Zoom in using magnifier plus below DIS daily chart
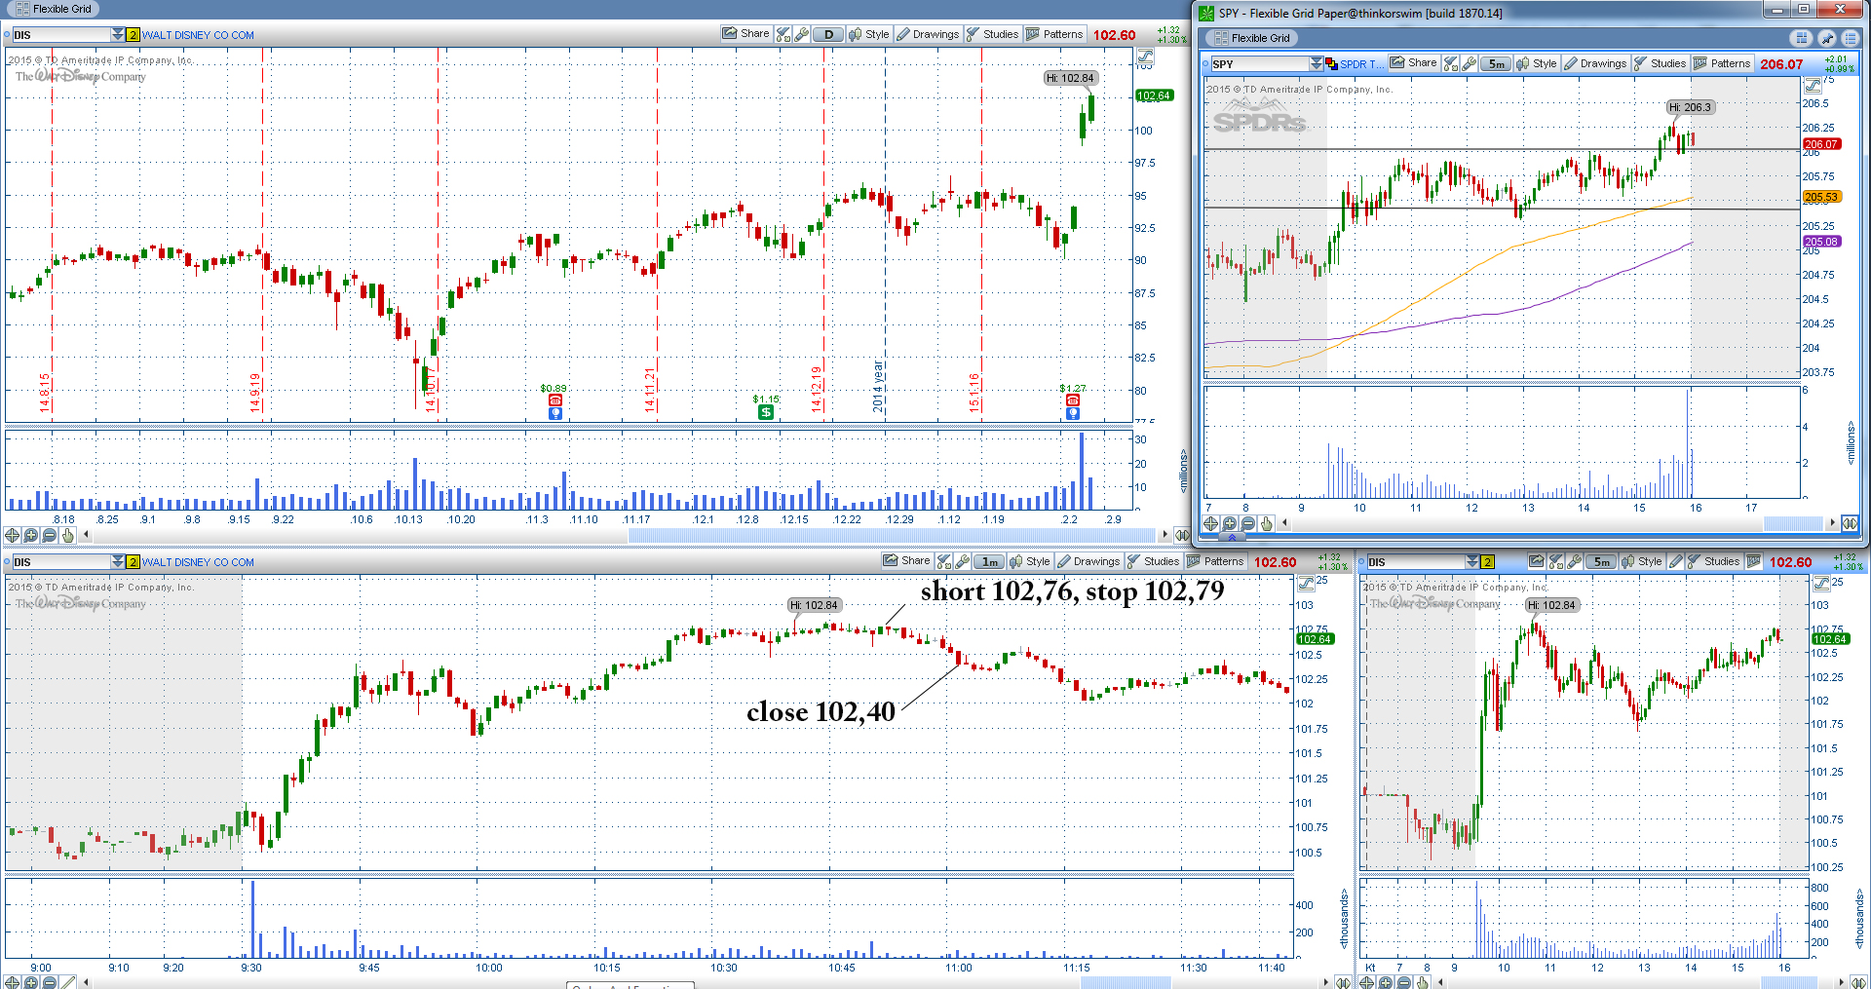Viewport: 1871px width, 989px height. click(30, 535)
